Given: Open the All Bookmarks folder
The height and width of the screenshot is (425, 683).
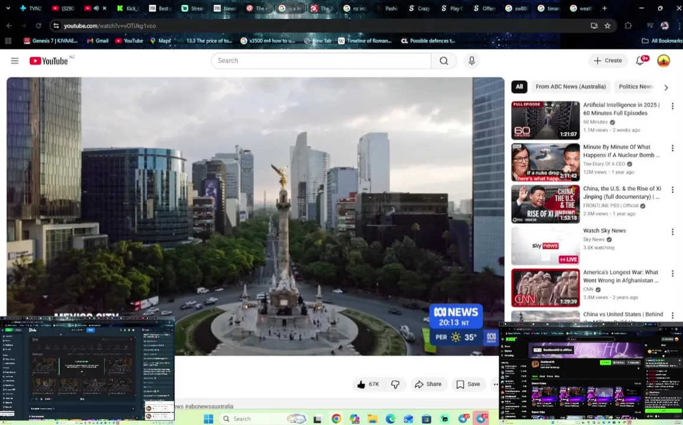Looking at the screenshot, I should point(662,41).
